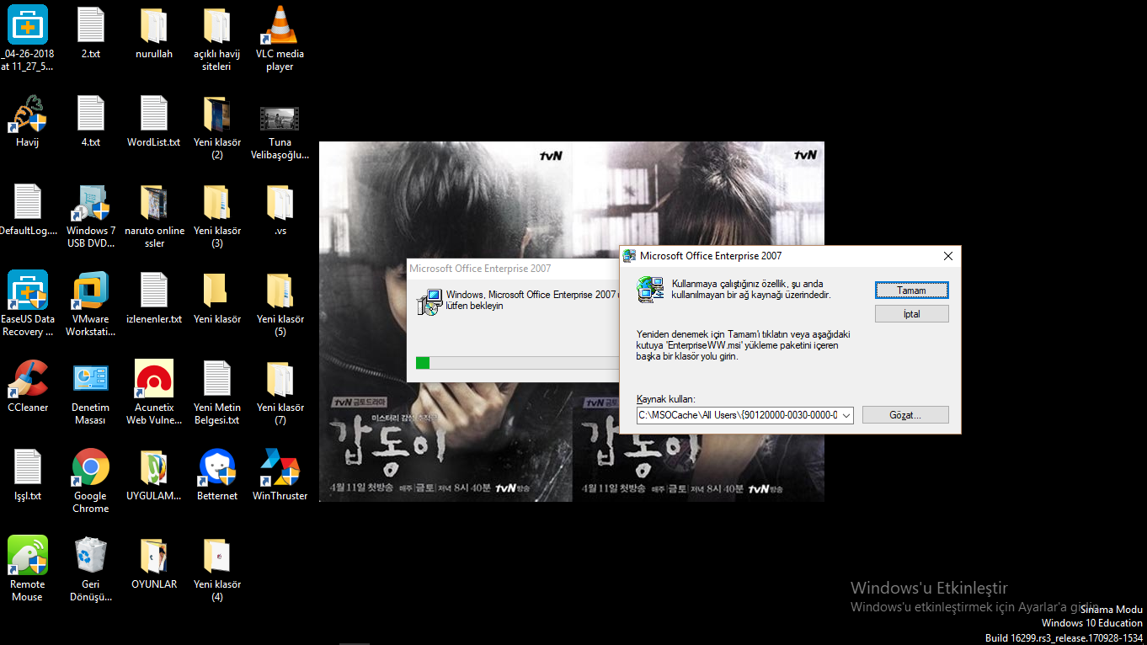Open Yeni klasör (4) folder
This screenshot has width=1147, height=645.
click(216, 570)
